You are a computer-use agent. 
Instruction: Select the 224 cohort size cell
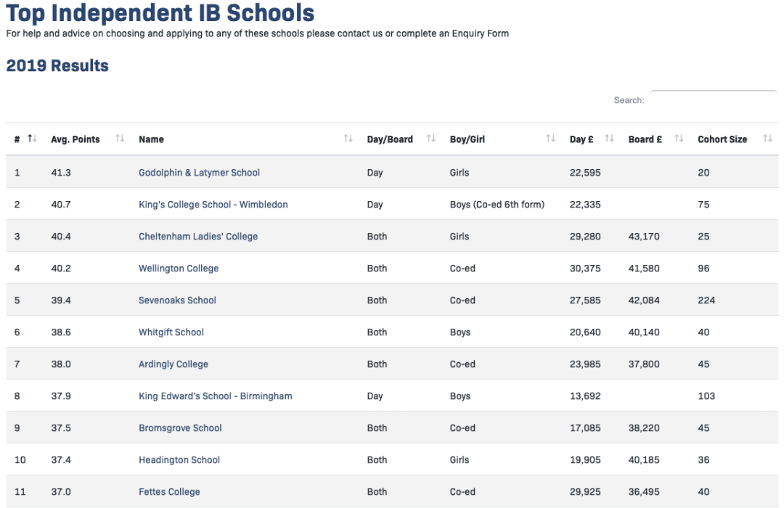tap(706, 300)
